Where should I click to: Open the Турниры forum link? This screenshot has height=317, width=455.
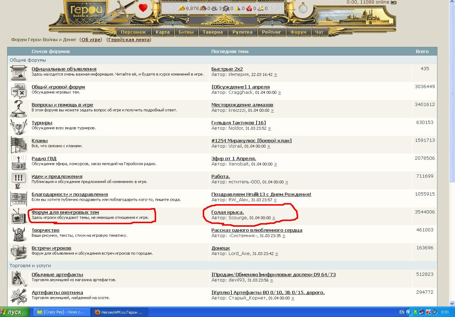point(42,123)
